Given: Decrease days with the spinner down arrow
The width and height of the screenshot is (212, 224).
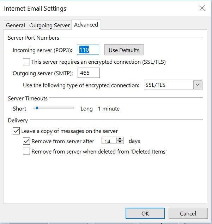Looking at the screenshot, I should [x=120, y=142].
